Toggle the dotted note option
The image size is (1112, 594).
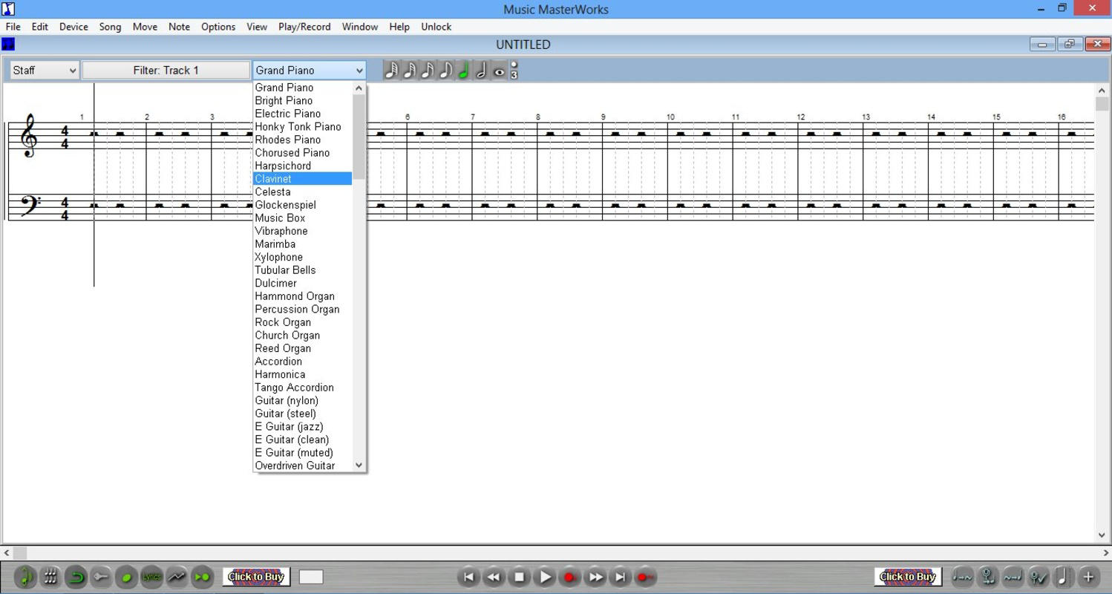tap(514, 65)
